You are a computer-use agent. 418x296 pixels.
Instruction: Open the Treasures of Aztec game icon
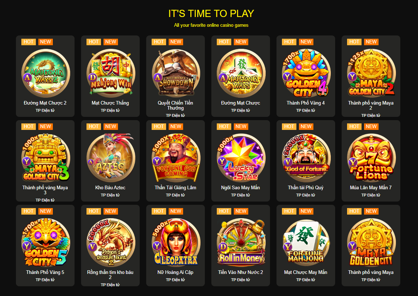110,158
